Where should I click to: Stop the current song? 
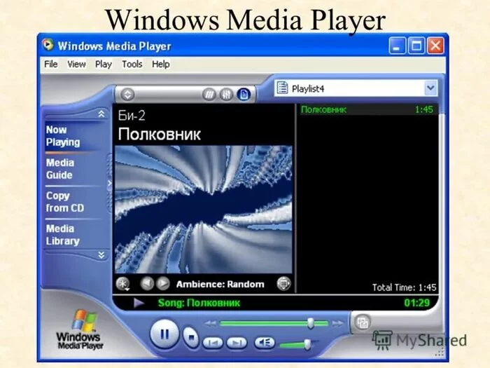click(x=190, y=337)
